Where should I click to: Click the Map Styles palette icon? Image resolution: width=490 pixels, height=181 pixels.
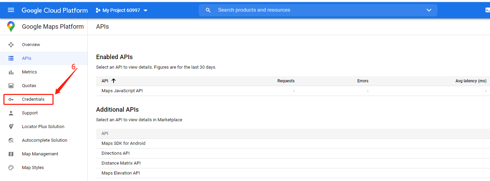click(x=11, y=168)
